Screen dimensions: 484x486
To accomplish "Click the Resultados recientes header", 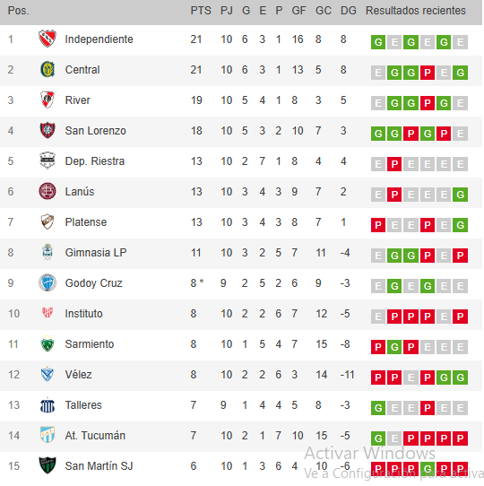I will coord(416,11).
